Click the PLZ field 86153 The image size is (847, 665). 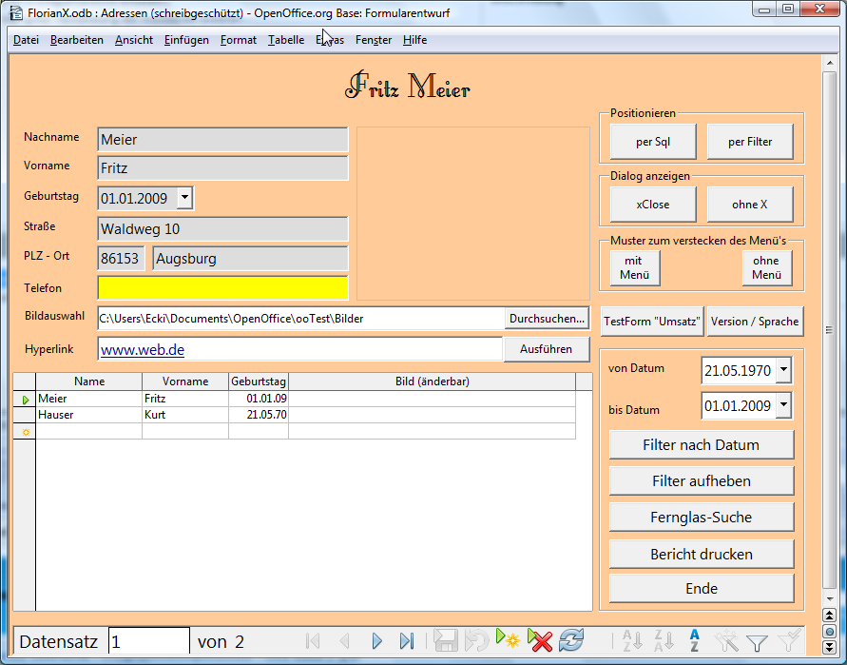tap(121, 259)
